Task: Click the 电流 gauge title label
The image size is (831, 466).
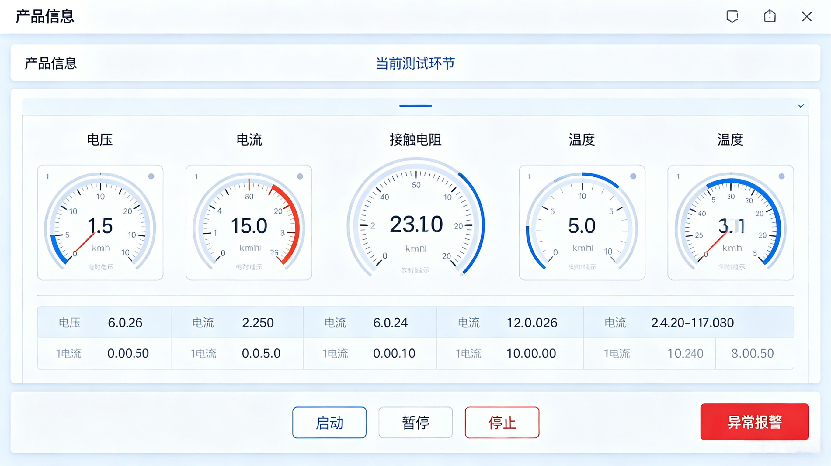Action: coord(249,140)
